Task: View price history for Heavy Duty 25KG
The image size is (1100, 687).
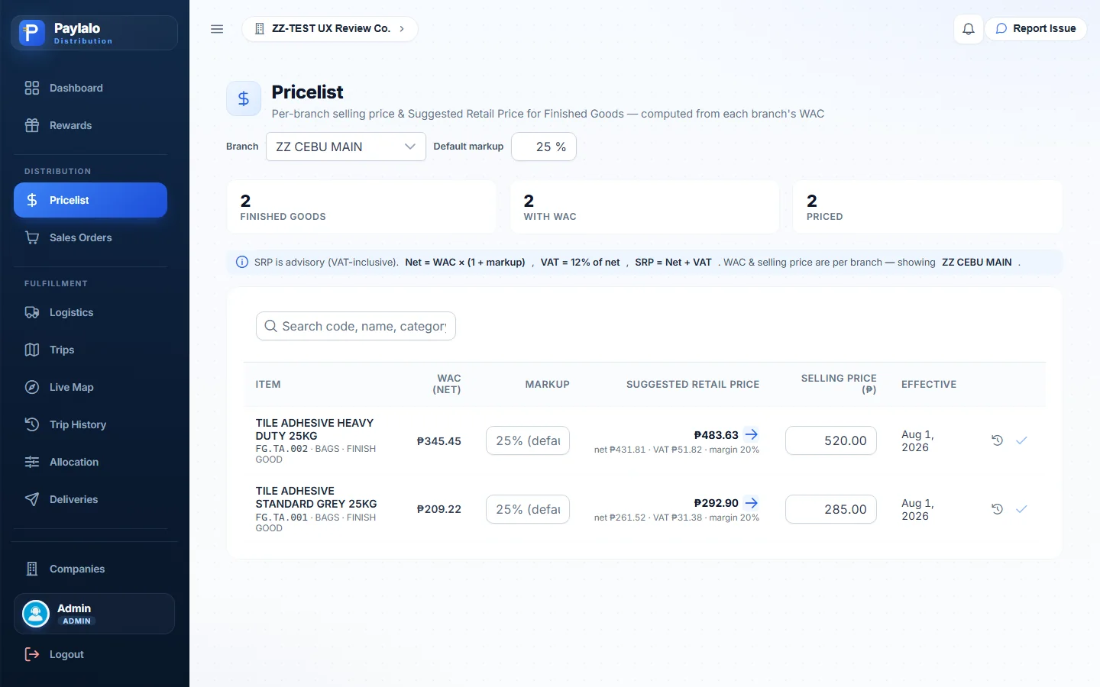Action: [x=997, y=440]
